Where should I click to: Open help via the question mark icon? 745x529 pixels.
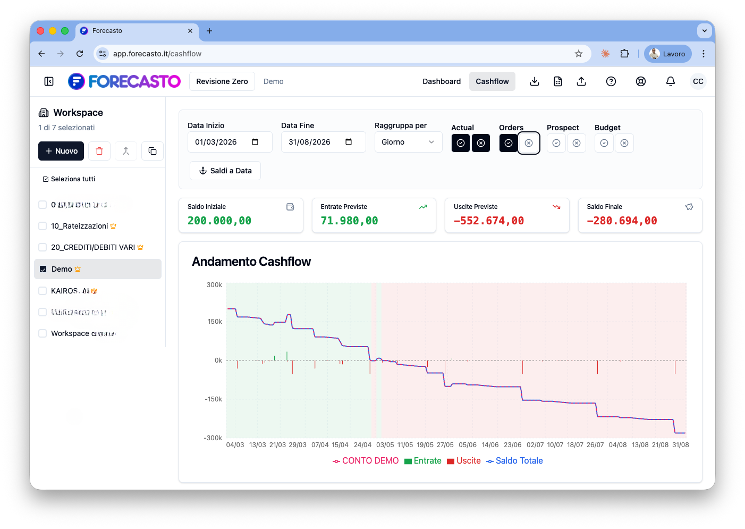coord(611,81)
